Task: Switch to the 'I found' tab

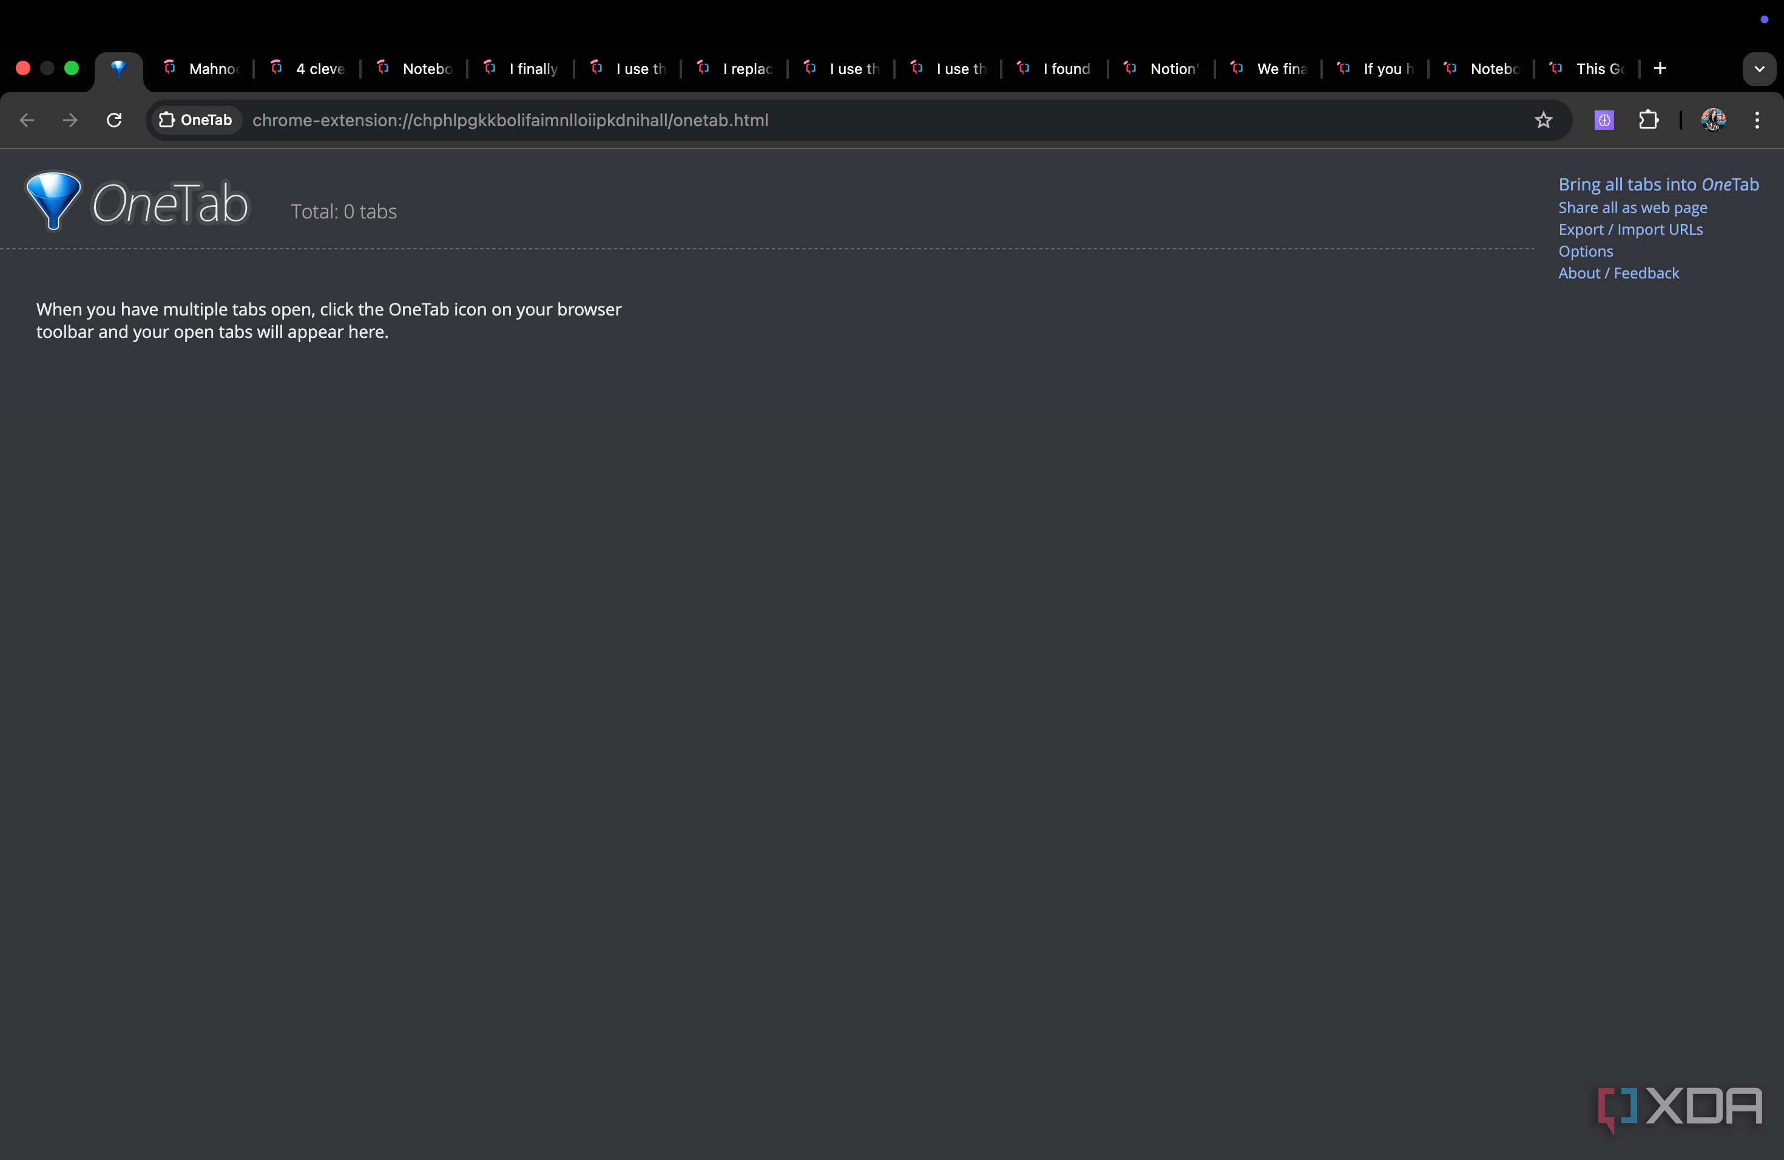Action: 1055,69
